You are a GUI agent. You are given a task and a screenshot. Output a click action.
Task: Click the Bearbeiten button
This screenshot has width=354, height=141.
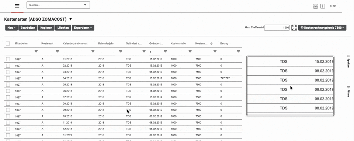pos(28,28)
